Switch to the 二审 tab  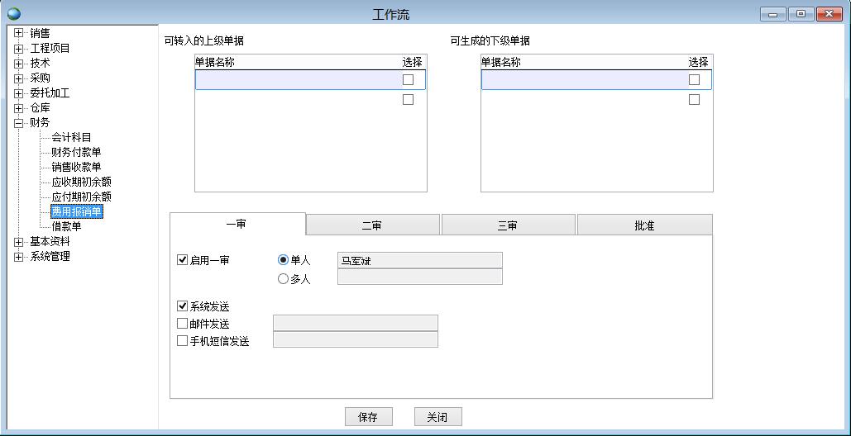click(372, 225)
